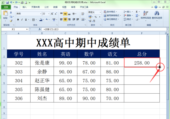Image resolution: width=170 pixels, height=119 pixels.
Task: Toggle Italic formatting
Action: [22, 20]
